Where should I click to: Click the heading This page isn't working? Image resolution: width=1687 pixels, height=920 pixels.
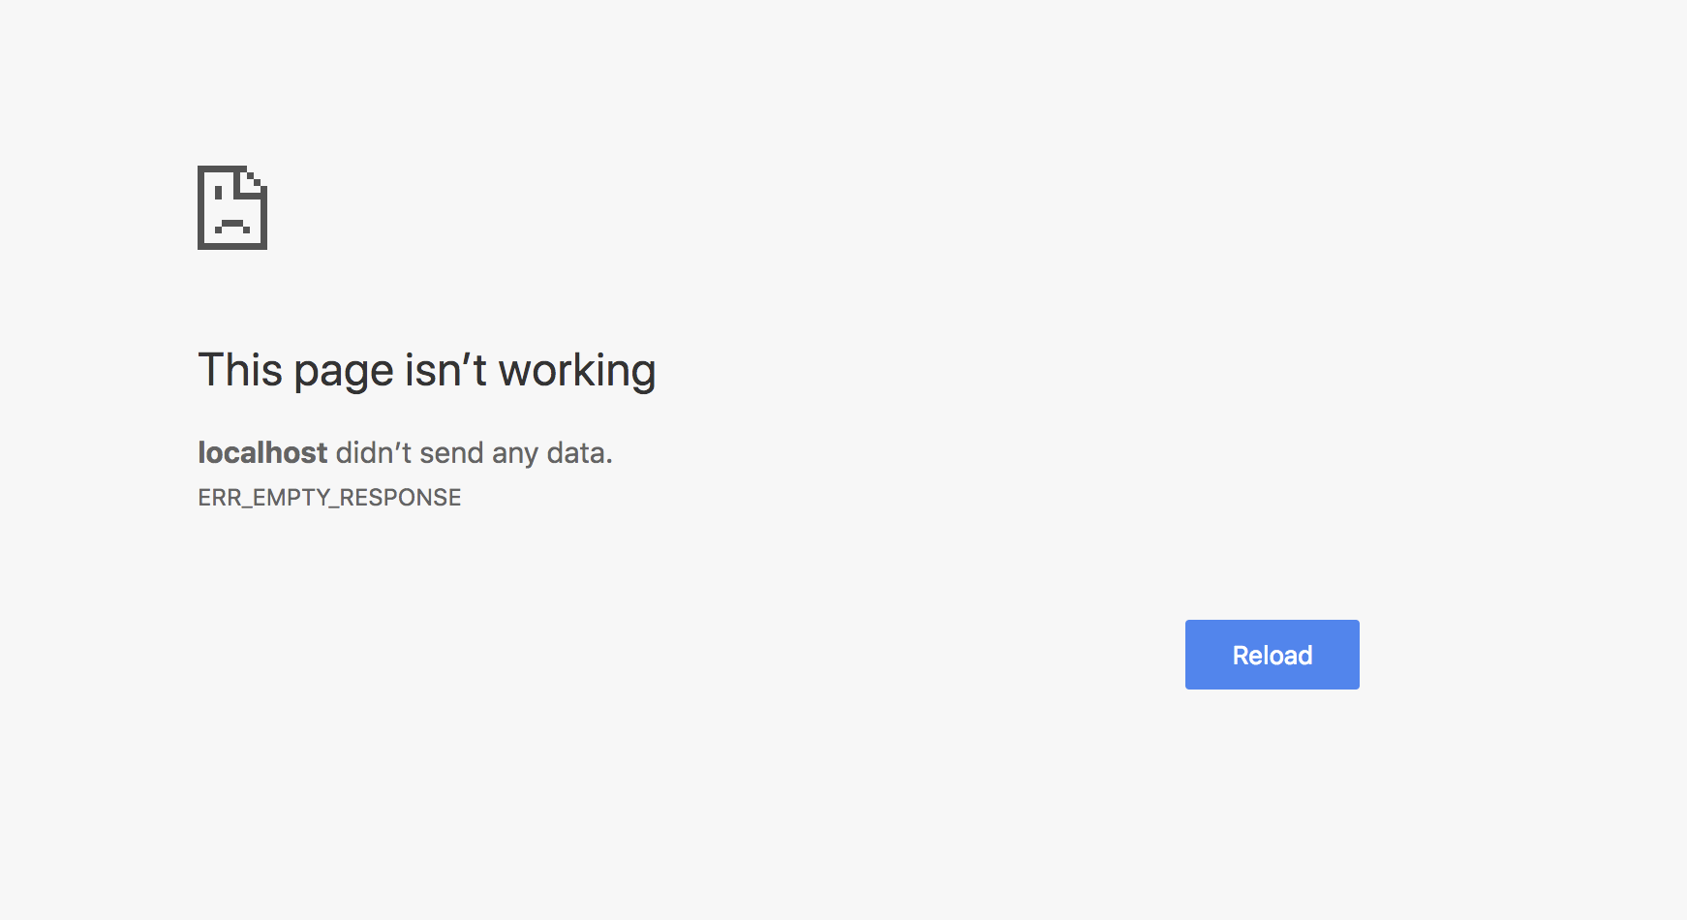427,369
